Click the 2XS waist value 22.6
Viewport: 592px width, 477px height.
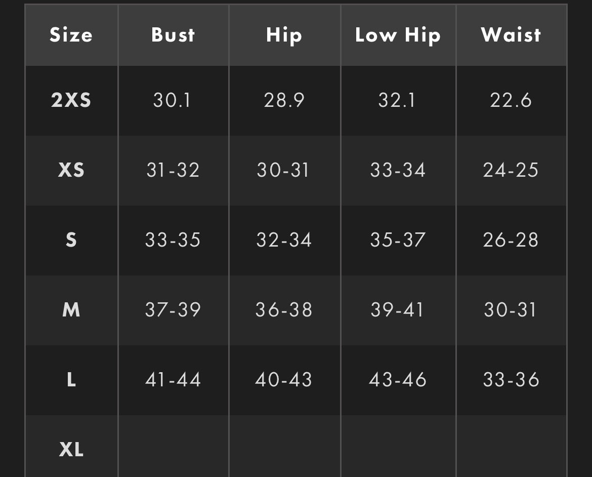511,100
